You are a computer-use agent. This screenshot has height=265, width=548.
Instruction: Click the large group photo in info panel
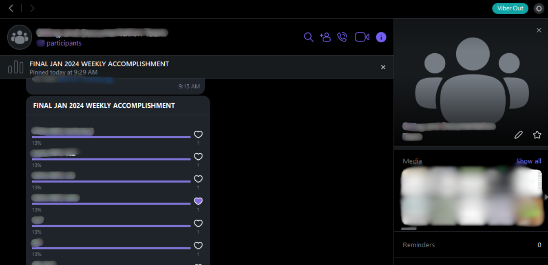[x=471, y=82]
